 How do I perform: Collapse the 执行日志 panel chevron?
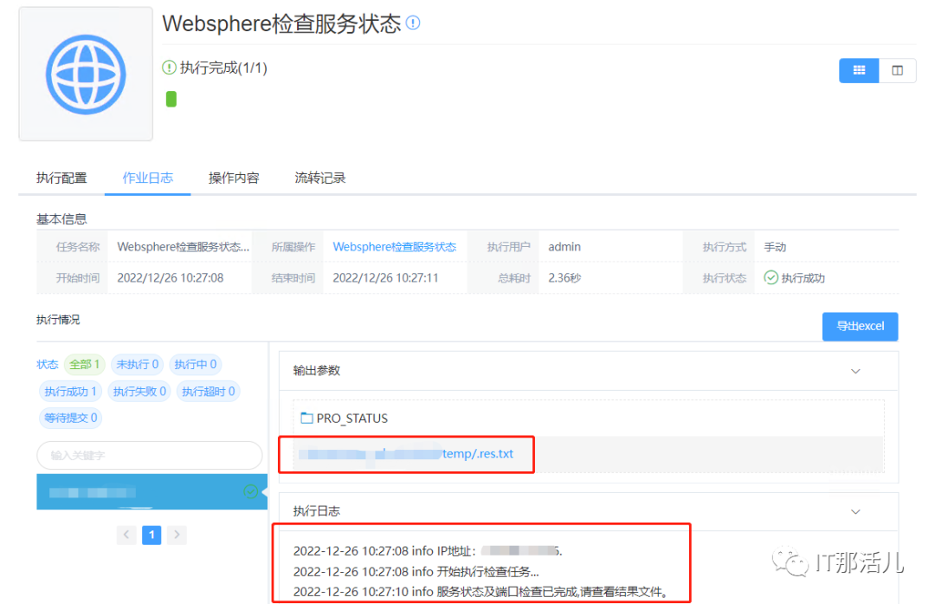click(855, 511)
